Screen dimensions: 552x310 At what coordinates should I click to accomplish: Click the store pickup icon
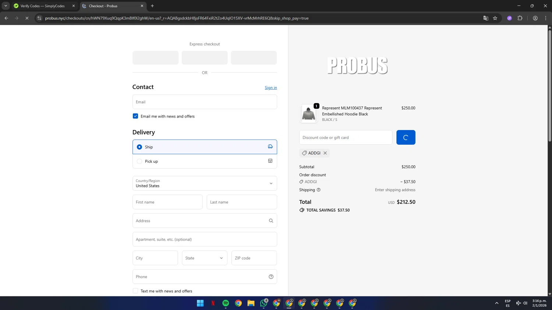tap(270, 161)
